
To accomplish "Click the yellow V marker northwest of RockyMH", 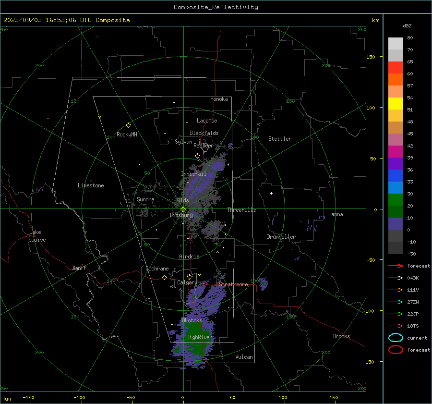I will 100,117.
